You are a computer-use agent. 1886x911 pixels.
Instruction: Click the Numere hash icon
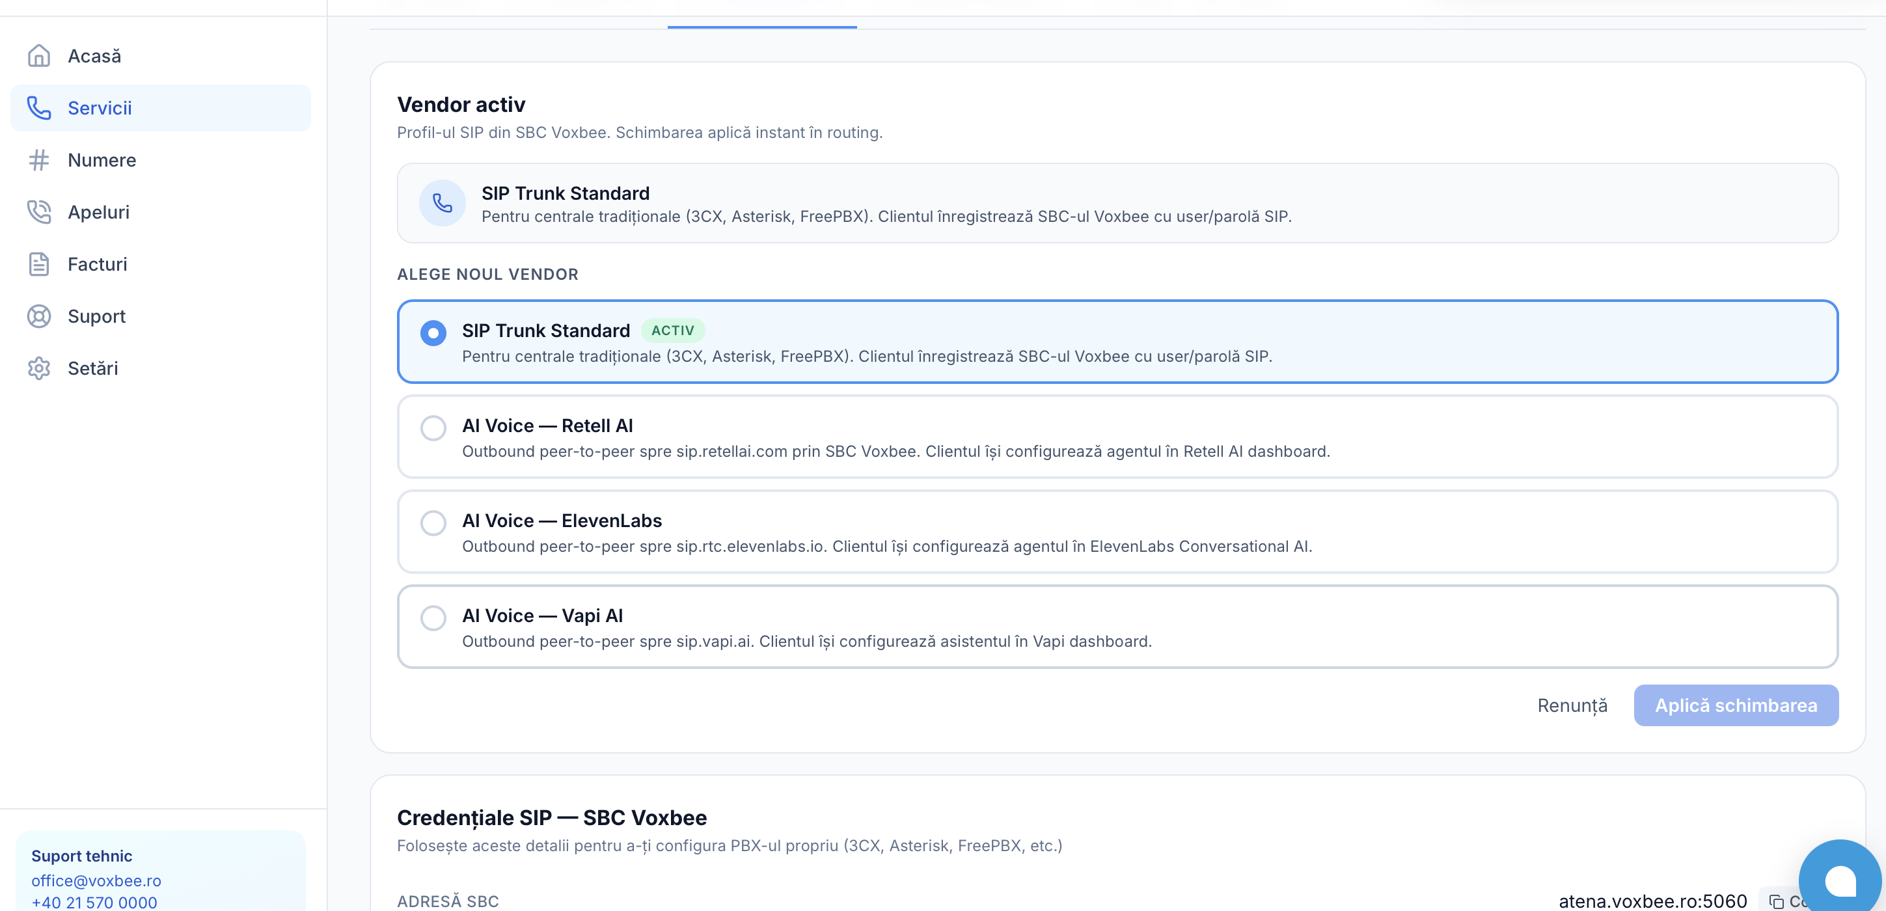coord(39,159)
